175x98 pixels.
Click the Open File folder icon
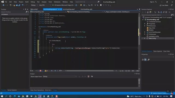[14, 5]
